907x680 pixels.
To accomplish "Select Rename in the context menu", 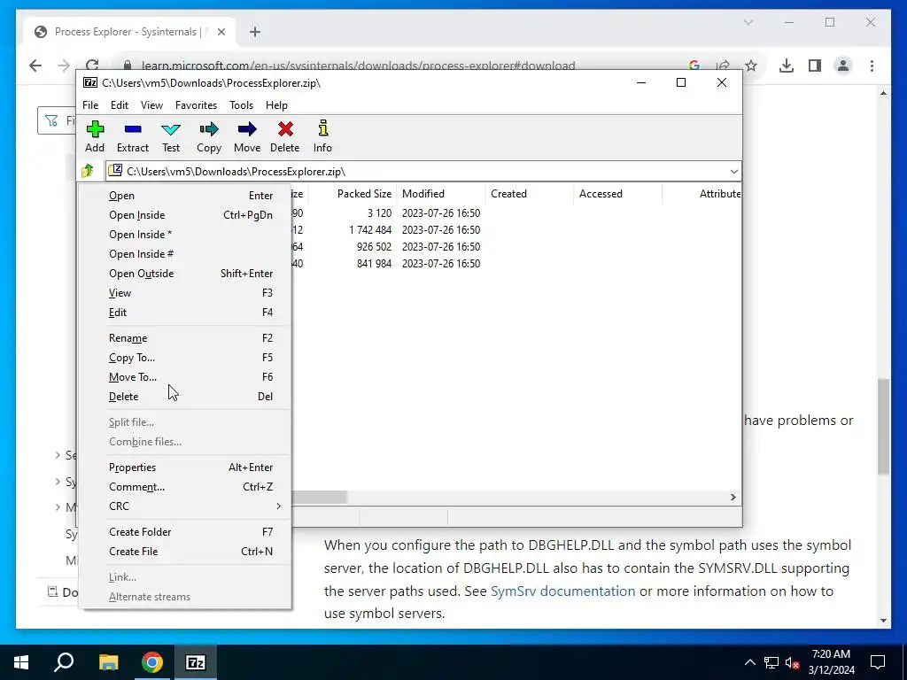I will point(184,338).
